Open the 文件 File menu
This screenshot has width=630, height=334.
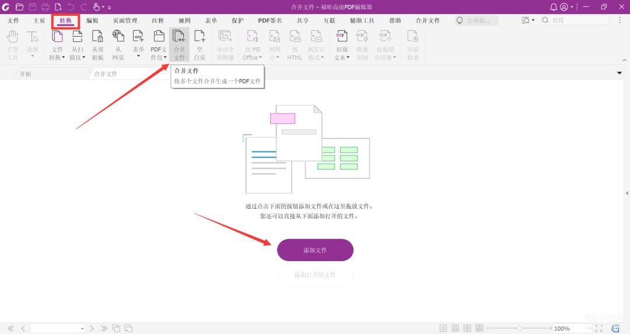point(13,20)
